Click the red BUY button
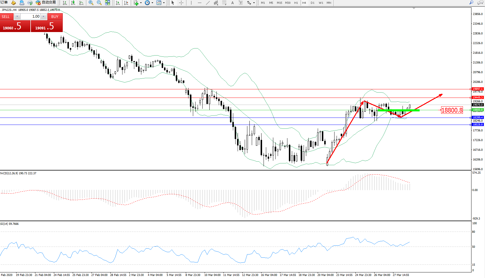 pyautogui.click(x=55, y=17)
